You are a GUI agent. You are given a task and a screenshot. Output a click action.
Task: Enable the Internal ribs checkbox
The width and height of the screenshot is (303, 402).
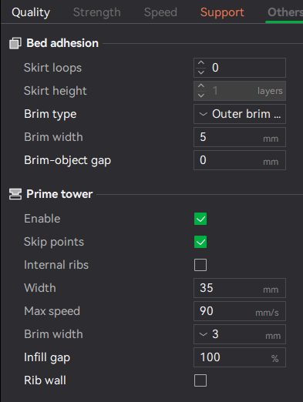[200, 265]
